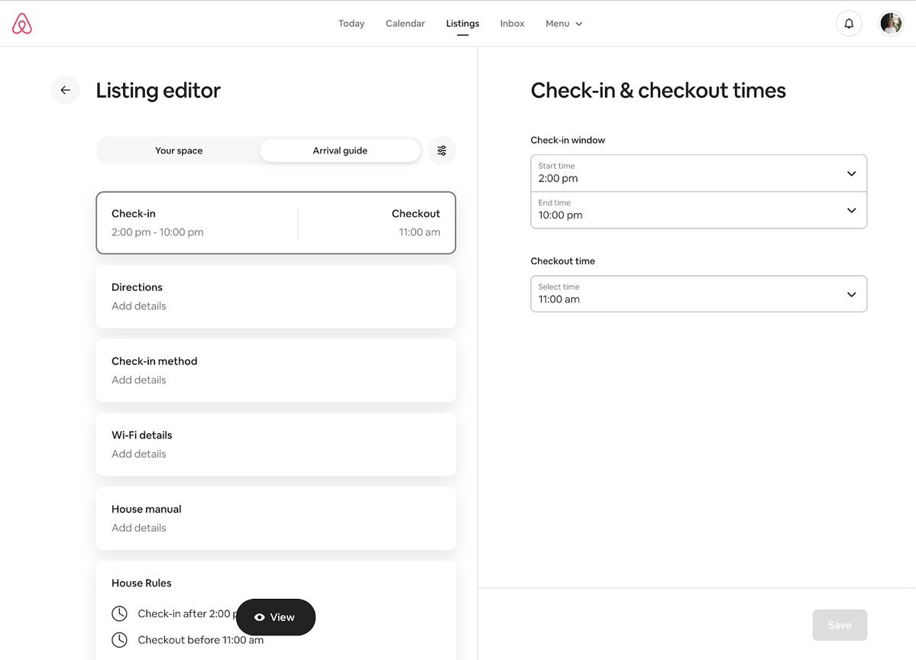
Task: Click the back arrow in Listing editor
Action: pos(66,90)
